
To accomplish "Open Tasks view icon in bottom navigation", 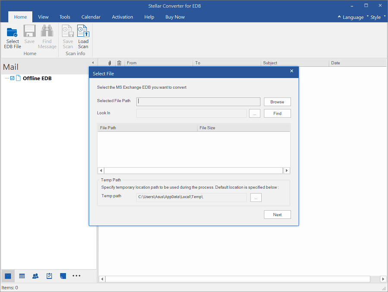I will pyautogui.click(x=49, y=276).
